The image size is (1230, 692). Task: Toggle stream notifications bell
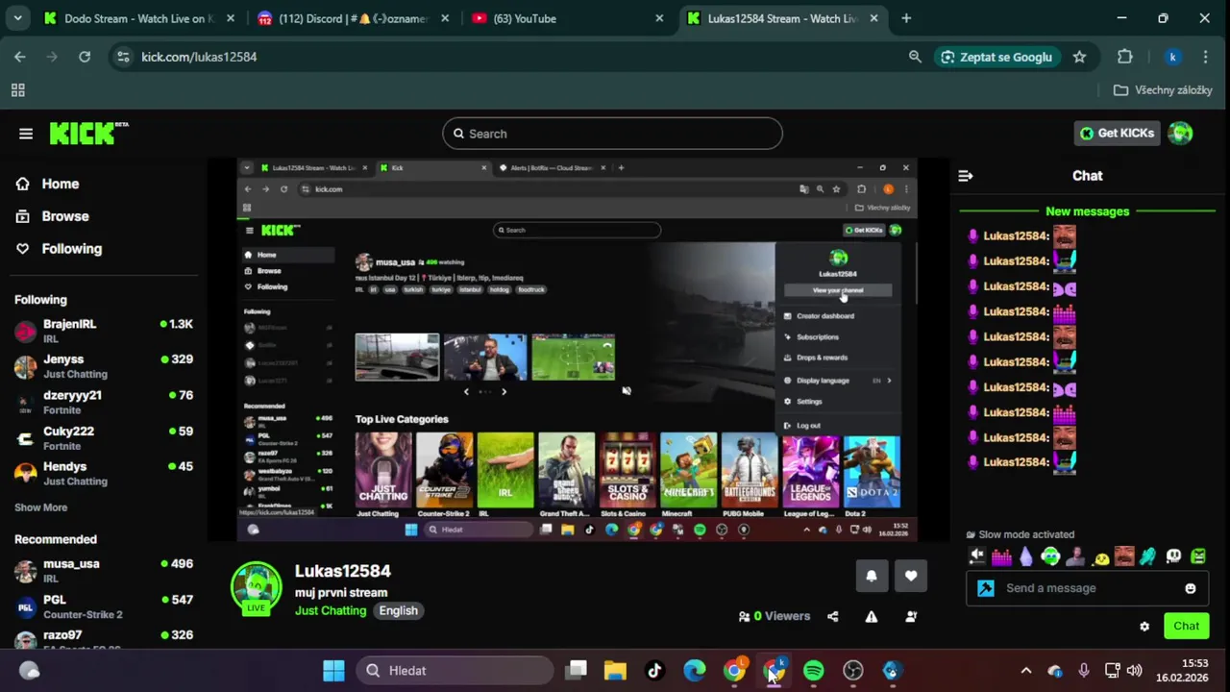coord(872,576)
